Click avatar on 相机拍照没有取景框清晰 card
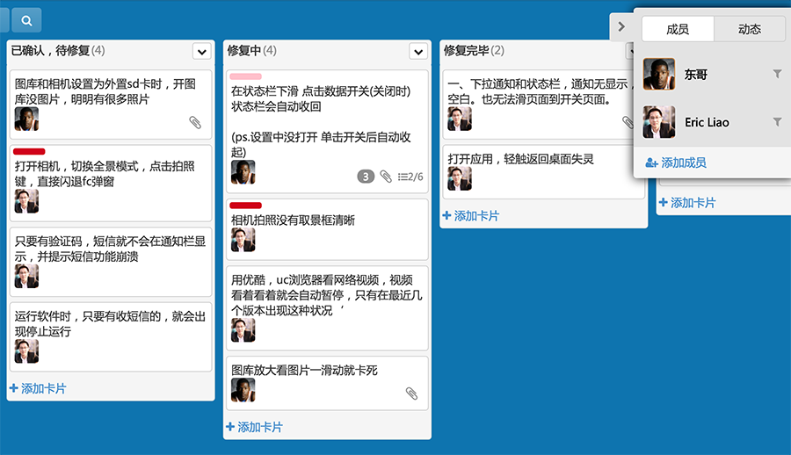The width and height of the screenshot is (791, 455). click(x=243, y=240)
